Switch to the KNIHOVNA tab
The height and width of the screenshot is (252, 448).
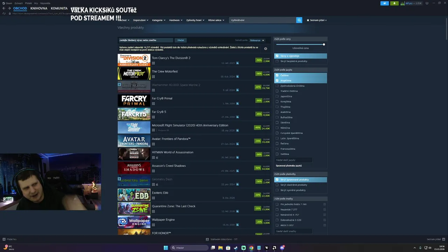click(39, 8)
